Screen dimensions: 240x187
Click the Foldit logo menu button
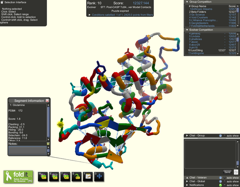click(x=18, y=176)
